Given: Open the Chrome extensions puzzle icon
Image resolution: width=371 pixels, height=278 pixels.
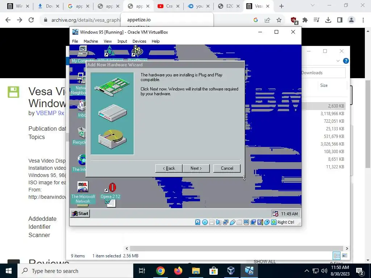Looking at the screenshot, I should [305, 20].
